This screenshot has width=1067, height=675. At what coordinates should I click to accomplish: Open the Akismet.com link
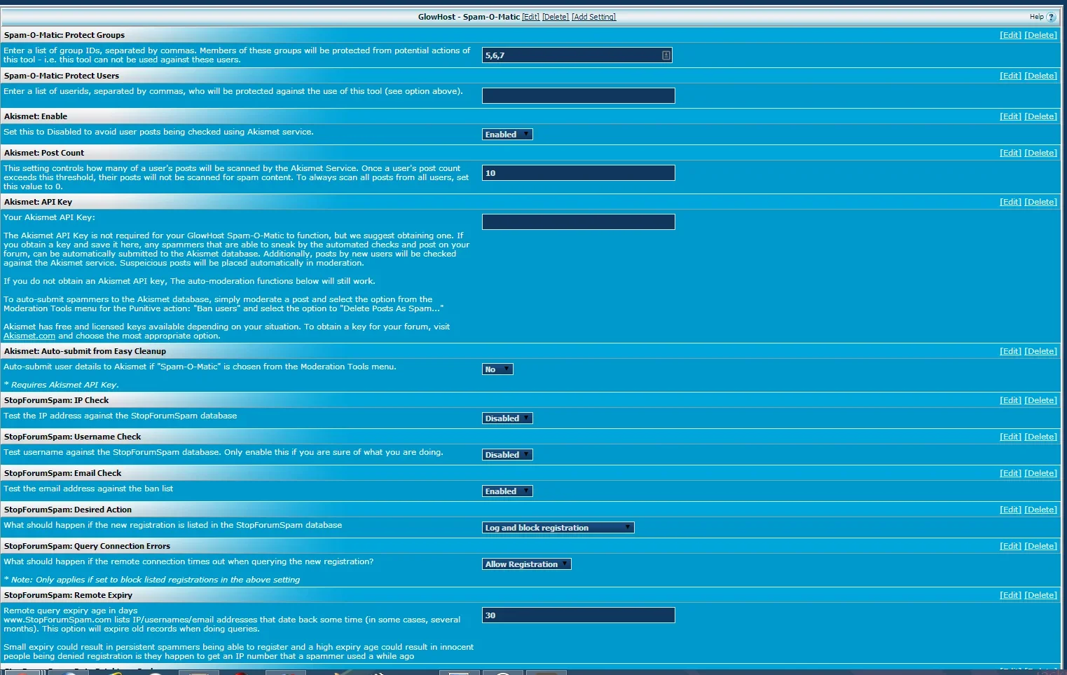click(29, 336)
